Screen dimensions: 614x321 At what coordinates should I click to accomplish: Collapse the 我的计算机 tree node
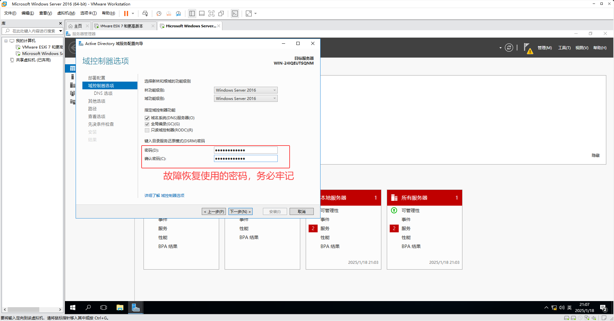6,41
